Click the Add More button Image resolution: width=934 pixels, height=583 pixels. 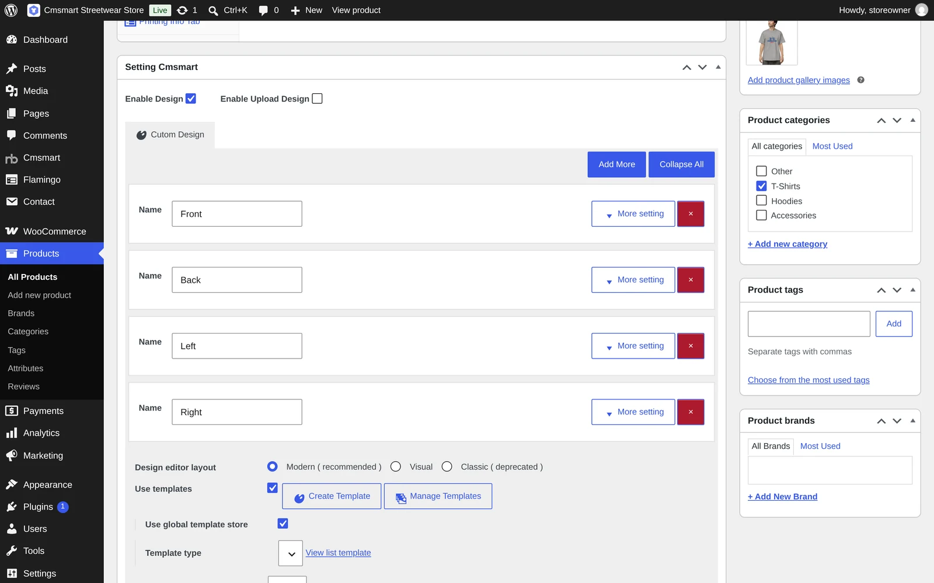tap(616, 164)
